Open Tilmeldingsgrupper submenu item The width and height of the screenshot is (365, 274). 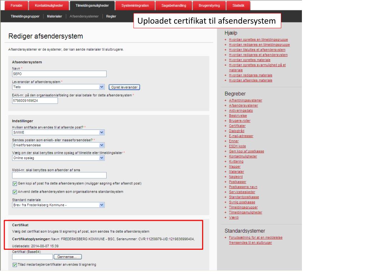(x=25, y=16)
